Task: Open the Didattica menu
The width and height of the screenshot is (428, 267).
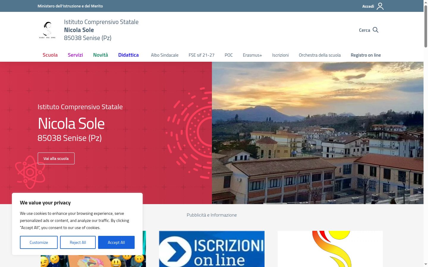Action: 128,55
